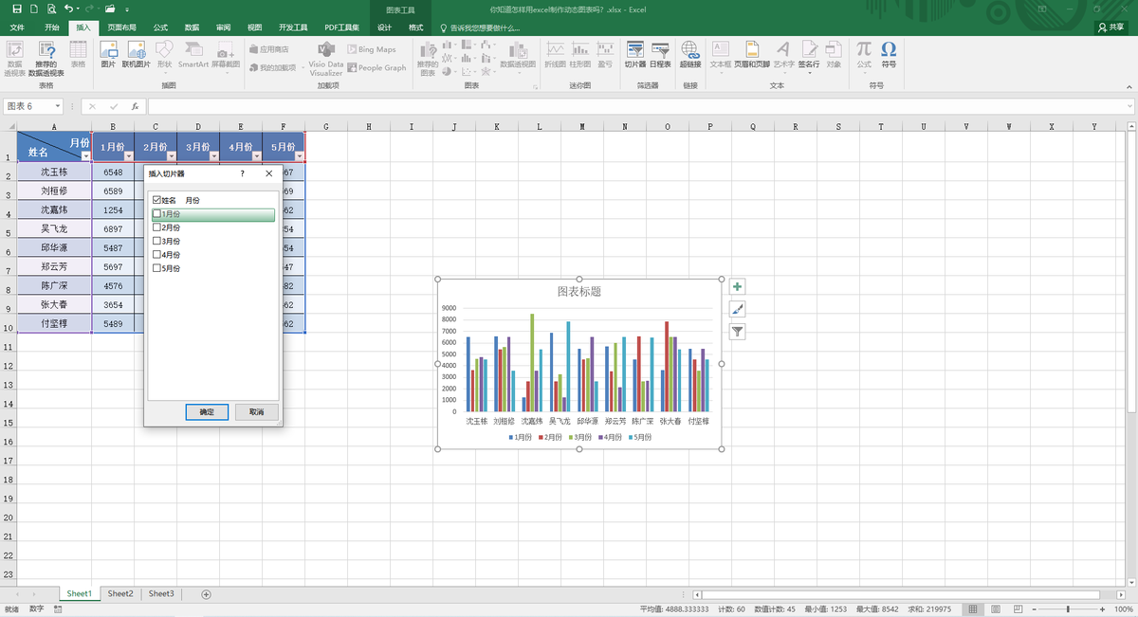This screenshot has width=1138, height=617.
Task: Open the filter dropdown in 3月份 header
Action: point(213,156)
